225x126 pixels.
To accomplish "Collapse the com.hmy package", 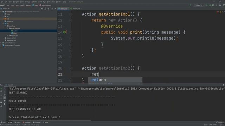I will (x=5, y=26).
